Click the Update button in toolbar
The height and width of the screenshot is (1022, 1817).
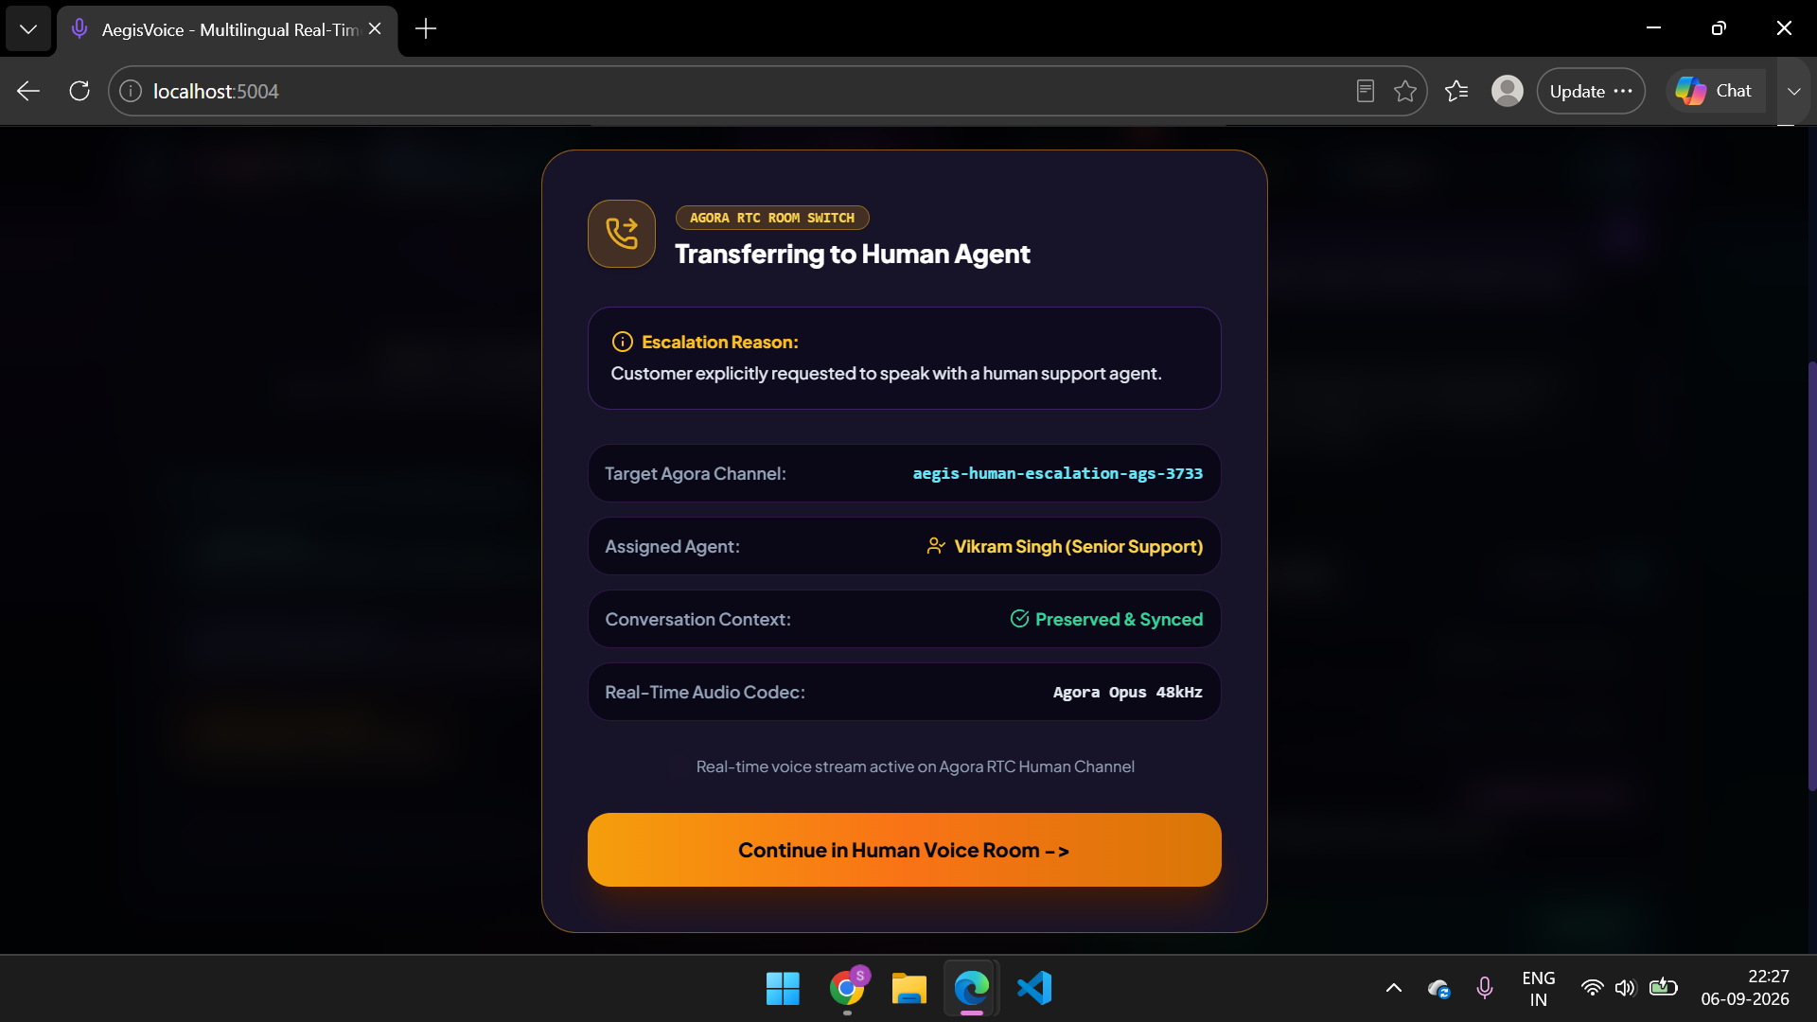(x=1591, y=91)
